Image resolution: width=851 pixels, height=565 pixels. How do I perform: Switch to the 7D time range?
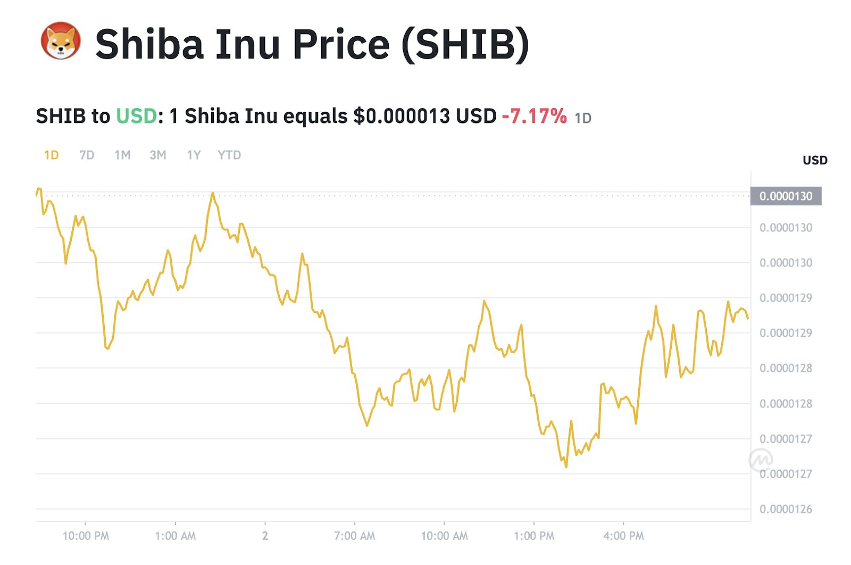pyautogui.click(x=87, y=155)
